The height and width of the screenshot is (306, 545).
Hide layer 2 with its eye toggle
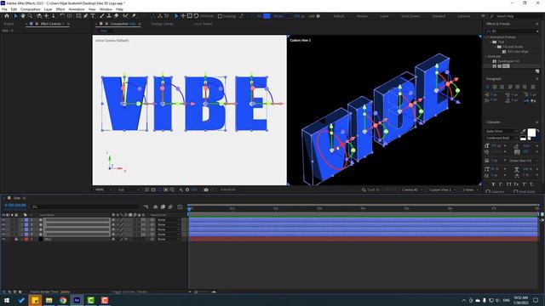[3, 224]
